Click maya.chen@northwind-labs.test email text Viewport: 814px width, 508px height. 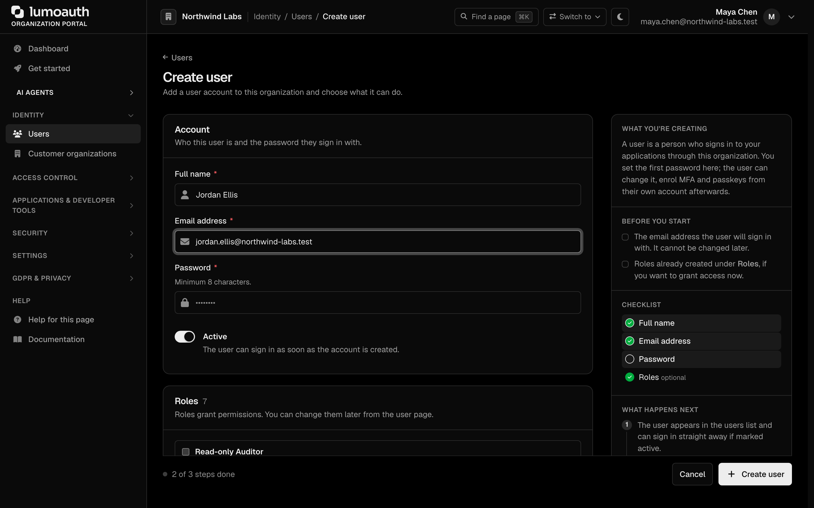[699, 21]
